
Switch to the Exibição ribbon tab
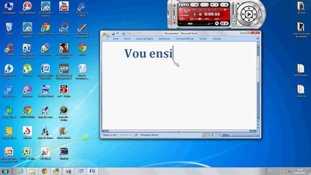[217, 39]
